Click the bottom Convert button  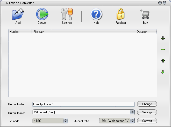coord(147,121)
